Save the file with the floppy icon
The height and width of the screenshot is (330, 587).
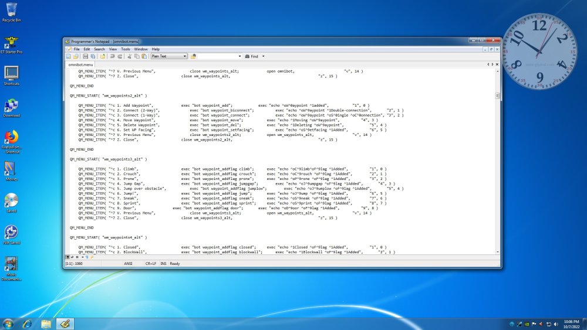pyautogui.click(x=85, y=56)
